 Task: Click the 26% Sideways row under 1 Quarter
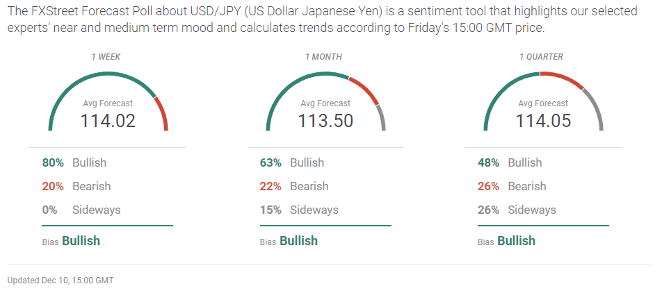click(x=517, y=210)
